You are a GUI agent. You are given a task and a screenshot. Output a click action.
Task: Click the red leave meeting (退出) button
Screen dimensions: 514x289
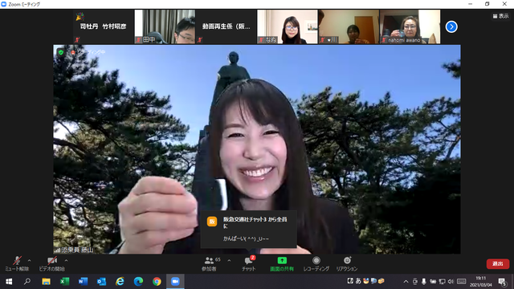coord(498,264)
